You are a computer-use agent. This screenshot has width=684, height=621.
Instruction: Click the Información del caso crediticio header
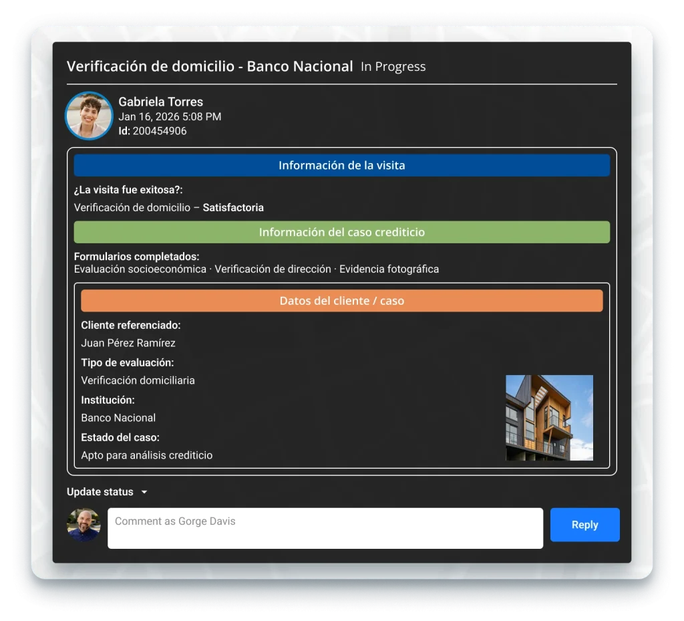pyautogui.click(x=341, y=232)
